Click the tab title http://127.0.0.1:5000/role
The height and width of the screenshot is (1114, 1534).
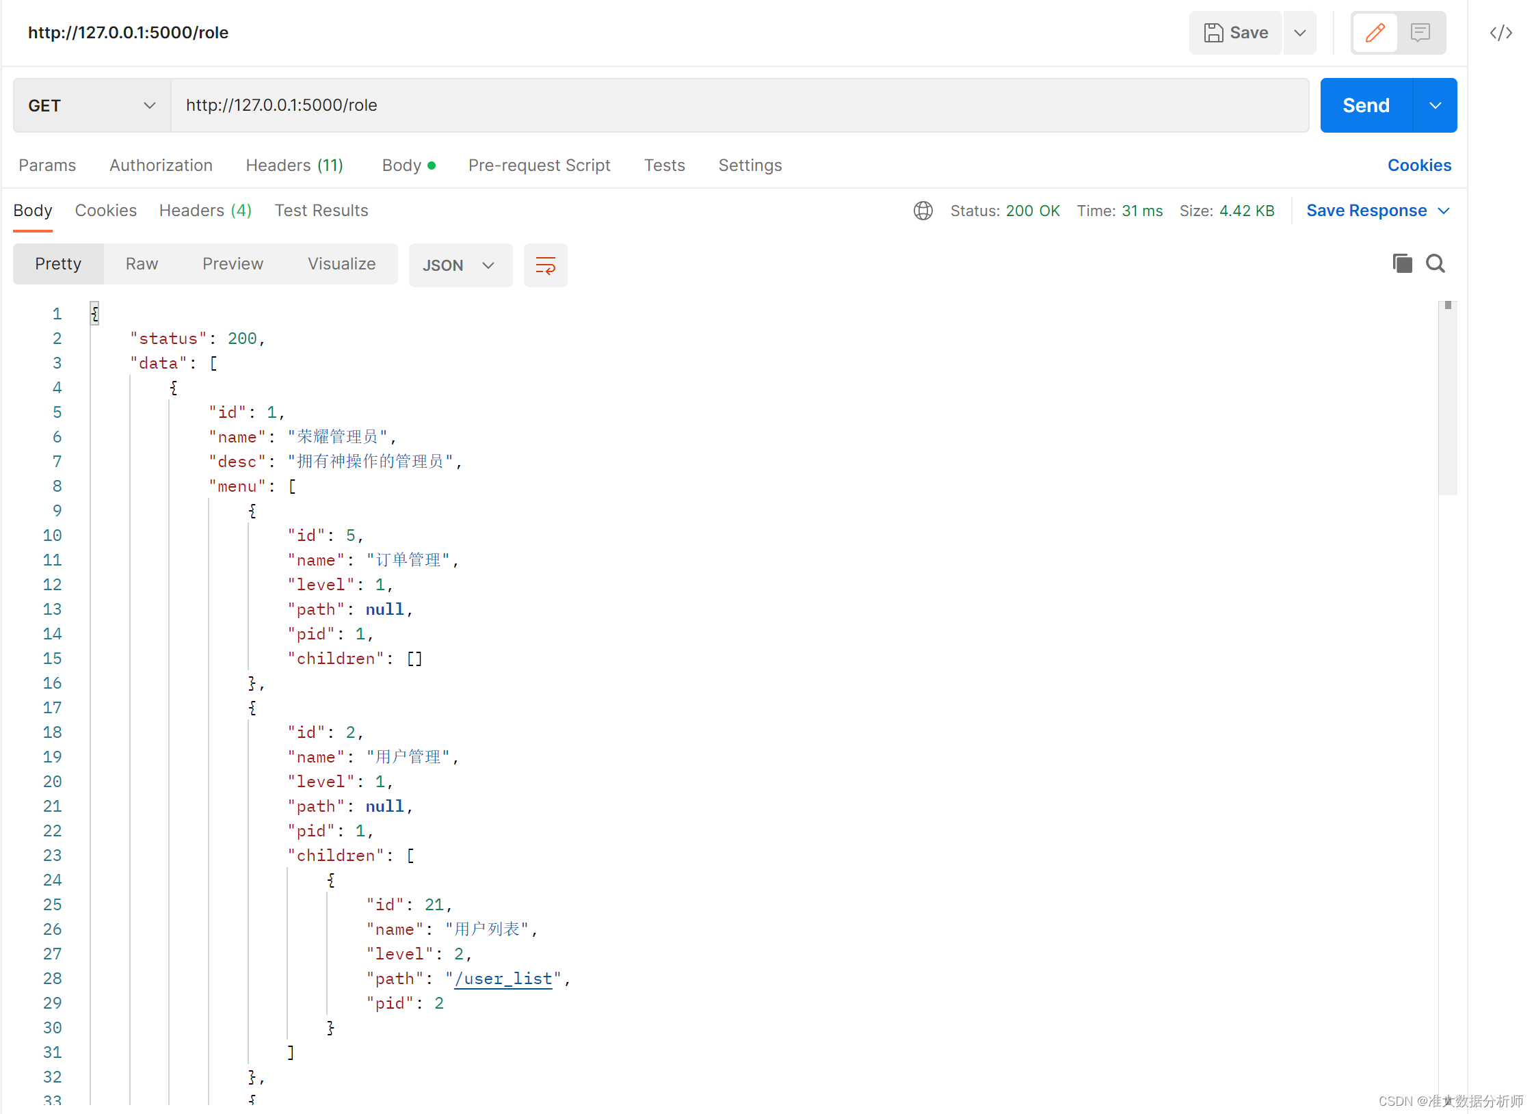coord(128,33)
